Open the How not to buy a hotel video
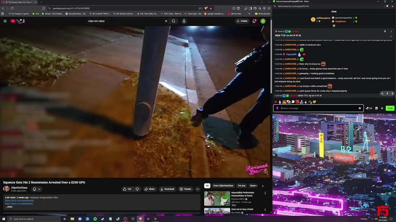 pos(242,209)
